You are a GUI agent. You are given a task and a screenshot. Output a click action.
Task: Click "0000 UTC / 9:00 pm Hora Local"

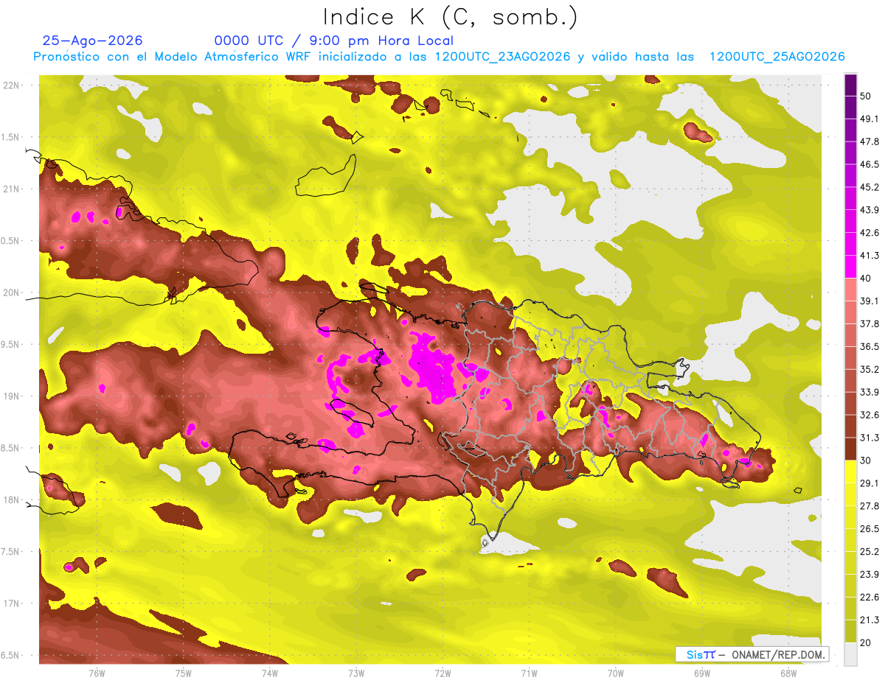coord(334,41)
